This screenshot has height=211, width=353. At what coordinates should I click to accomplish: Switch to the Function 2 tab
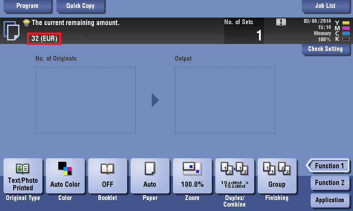[x=330, y=183]
